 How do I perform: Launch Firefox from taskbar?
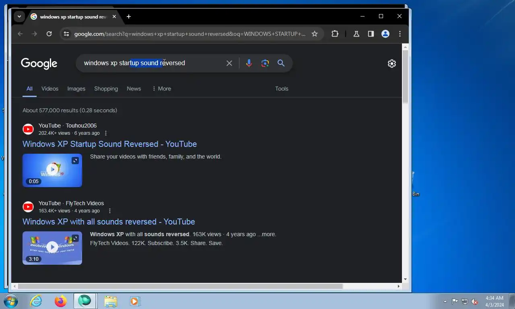click(x=61, y=301)
